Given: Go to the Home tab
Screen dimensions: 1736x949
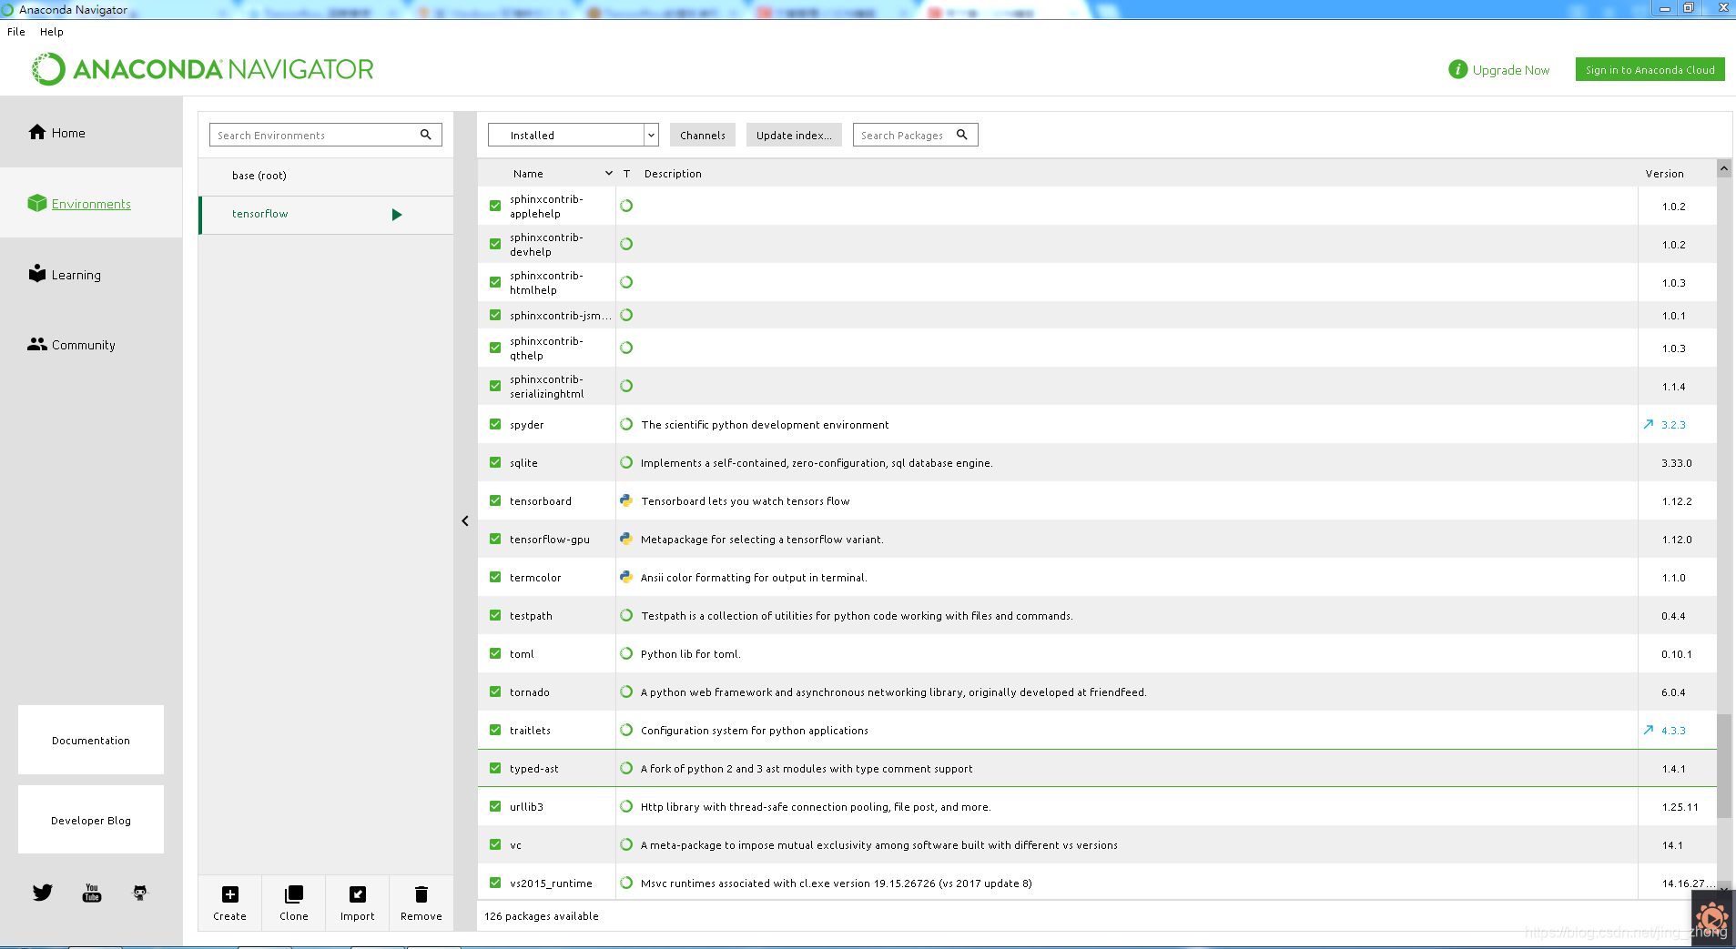Looking at the screenshot, I should pyautogui.click(x=91, y=132).
